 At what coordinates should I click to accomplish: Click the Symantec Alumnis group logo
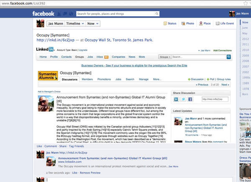tap(48, 75)
